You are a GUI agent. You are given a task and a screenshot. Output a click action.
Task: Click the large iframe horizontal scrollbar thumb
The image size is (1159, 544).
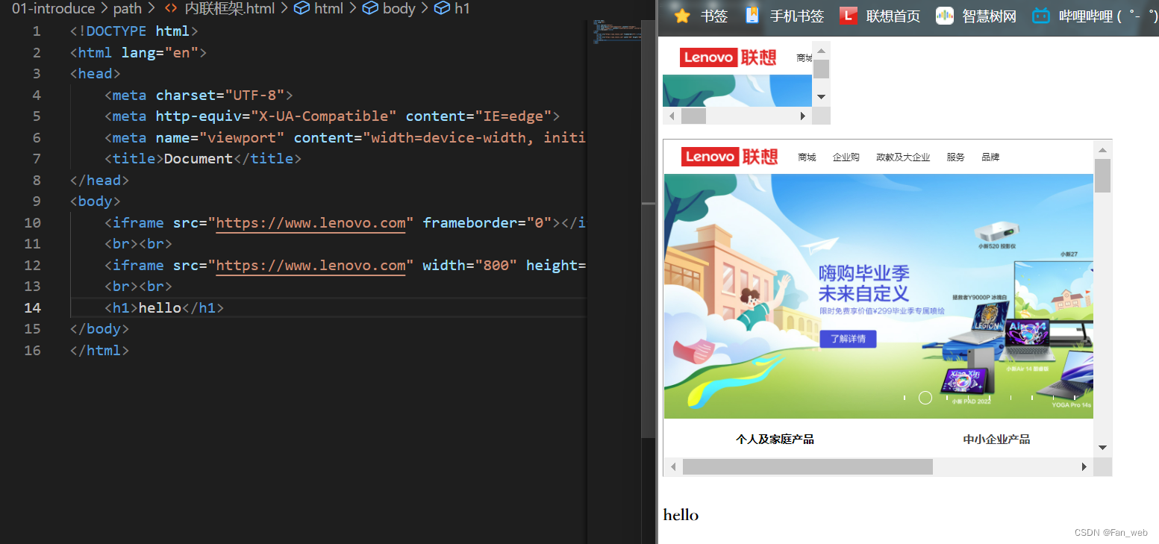coord(807,466)
